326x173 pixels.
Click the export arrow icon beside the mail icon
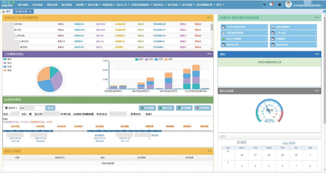265,4
